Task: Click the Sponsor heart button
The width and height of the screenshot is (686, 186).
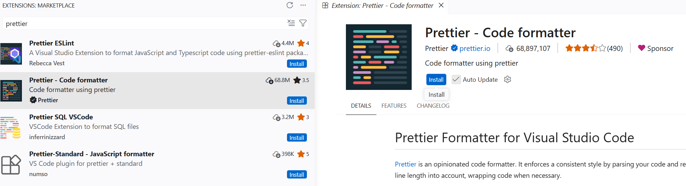Action: (656, 48)
